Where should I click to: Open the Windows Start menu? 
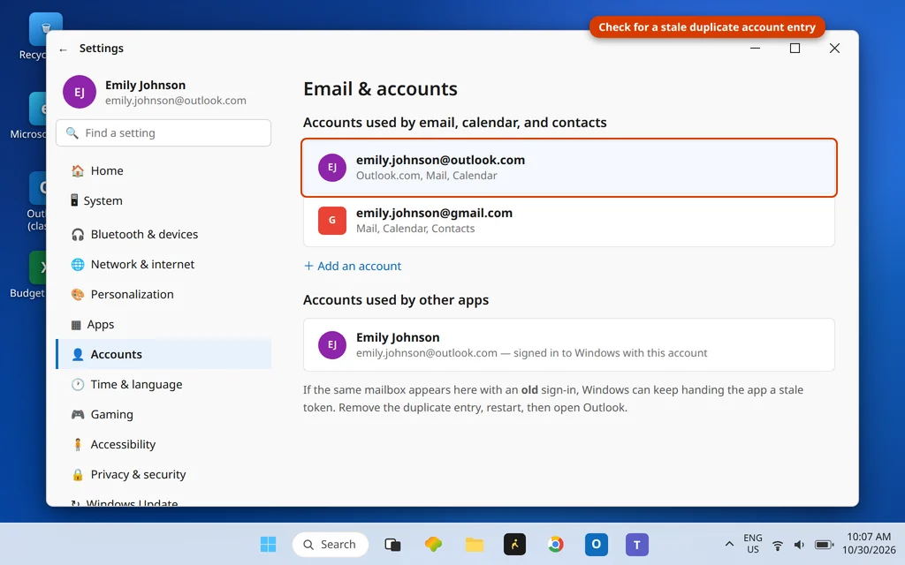(x=268, y=544)
